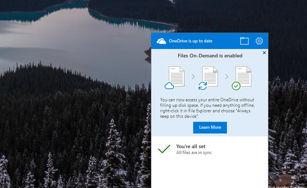Screen dimensions: 307x188
Task: Click the 'OneDrive is up to date' title
Action: 190,41
